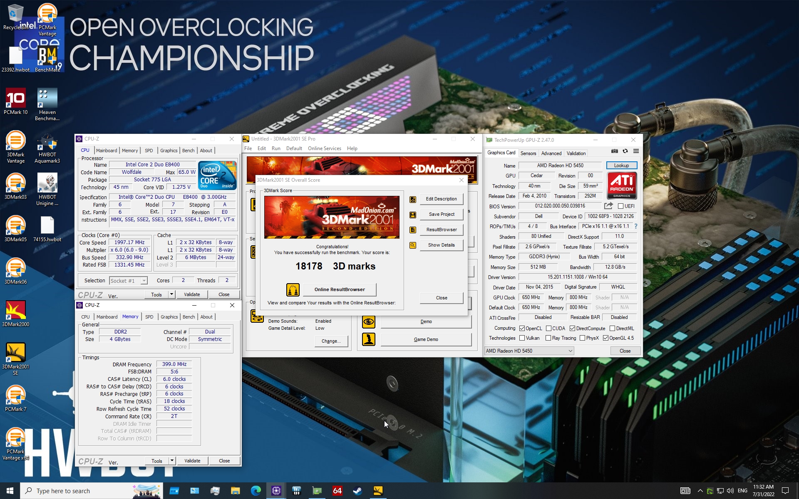
Task: Show hidden system tray icons
Action: click(x=700, y=491)
